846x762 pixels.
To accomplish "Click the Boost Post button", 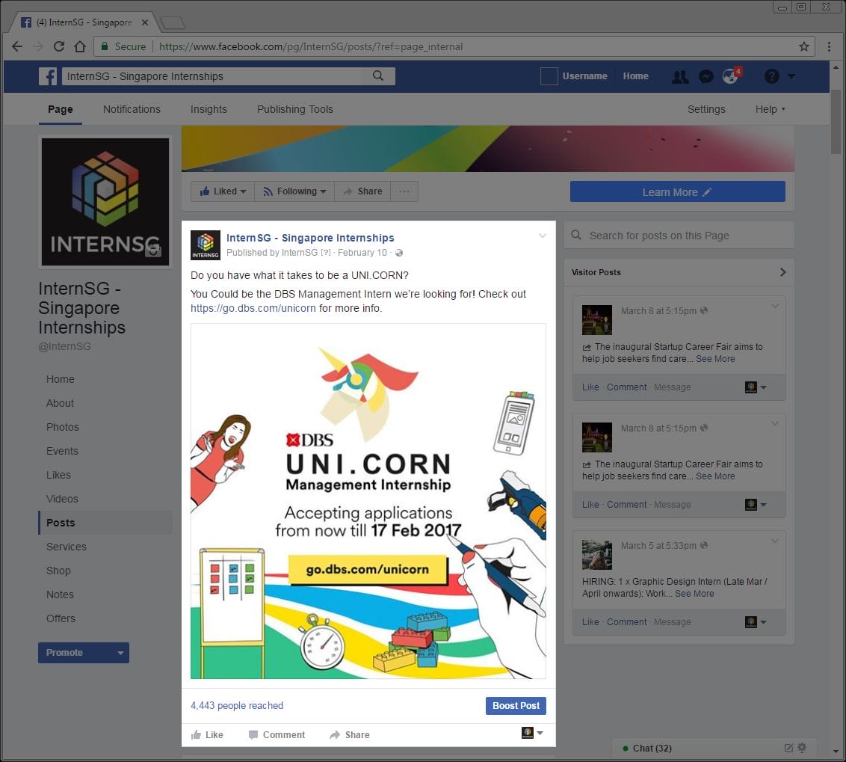I will click(516, 706).
